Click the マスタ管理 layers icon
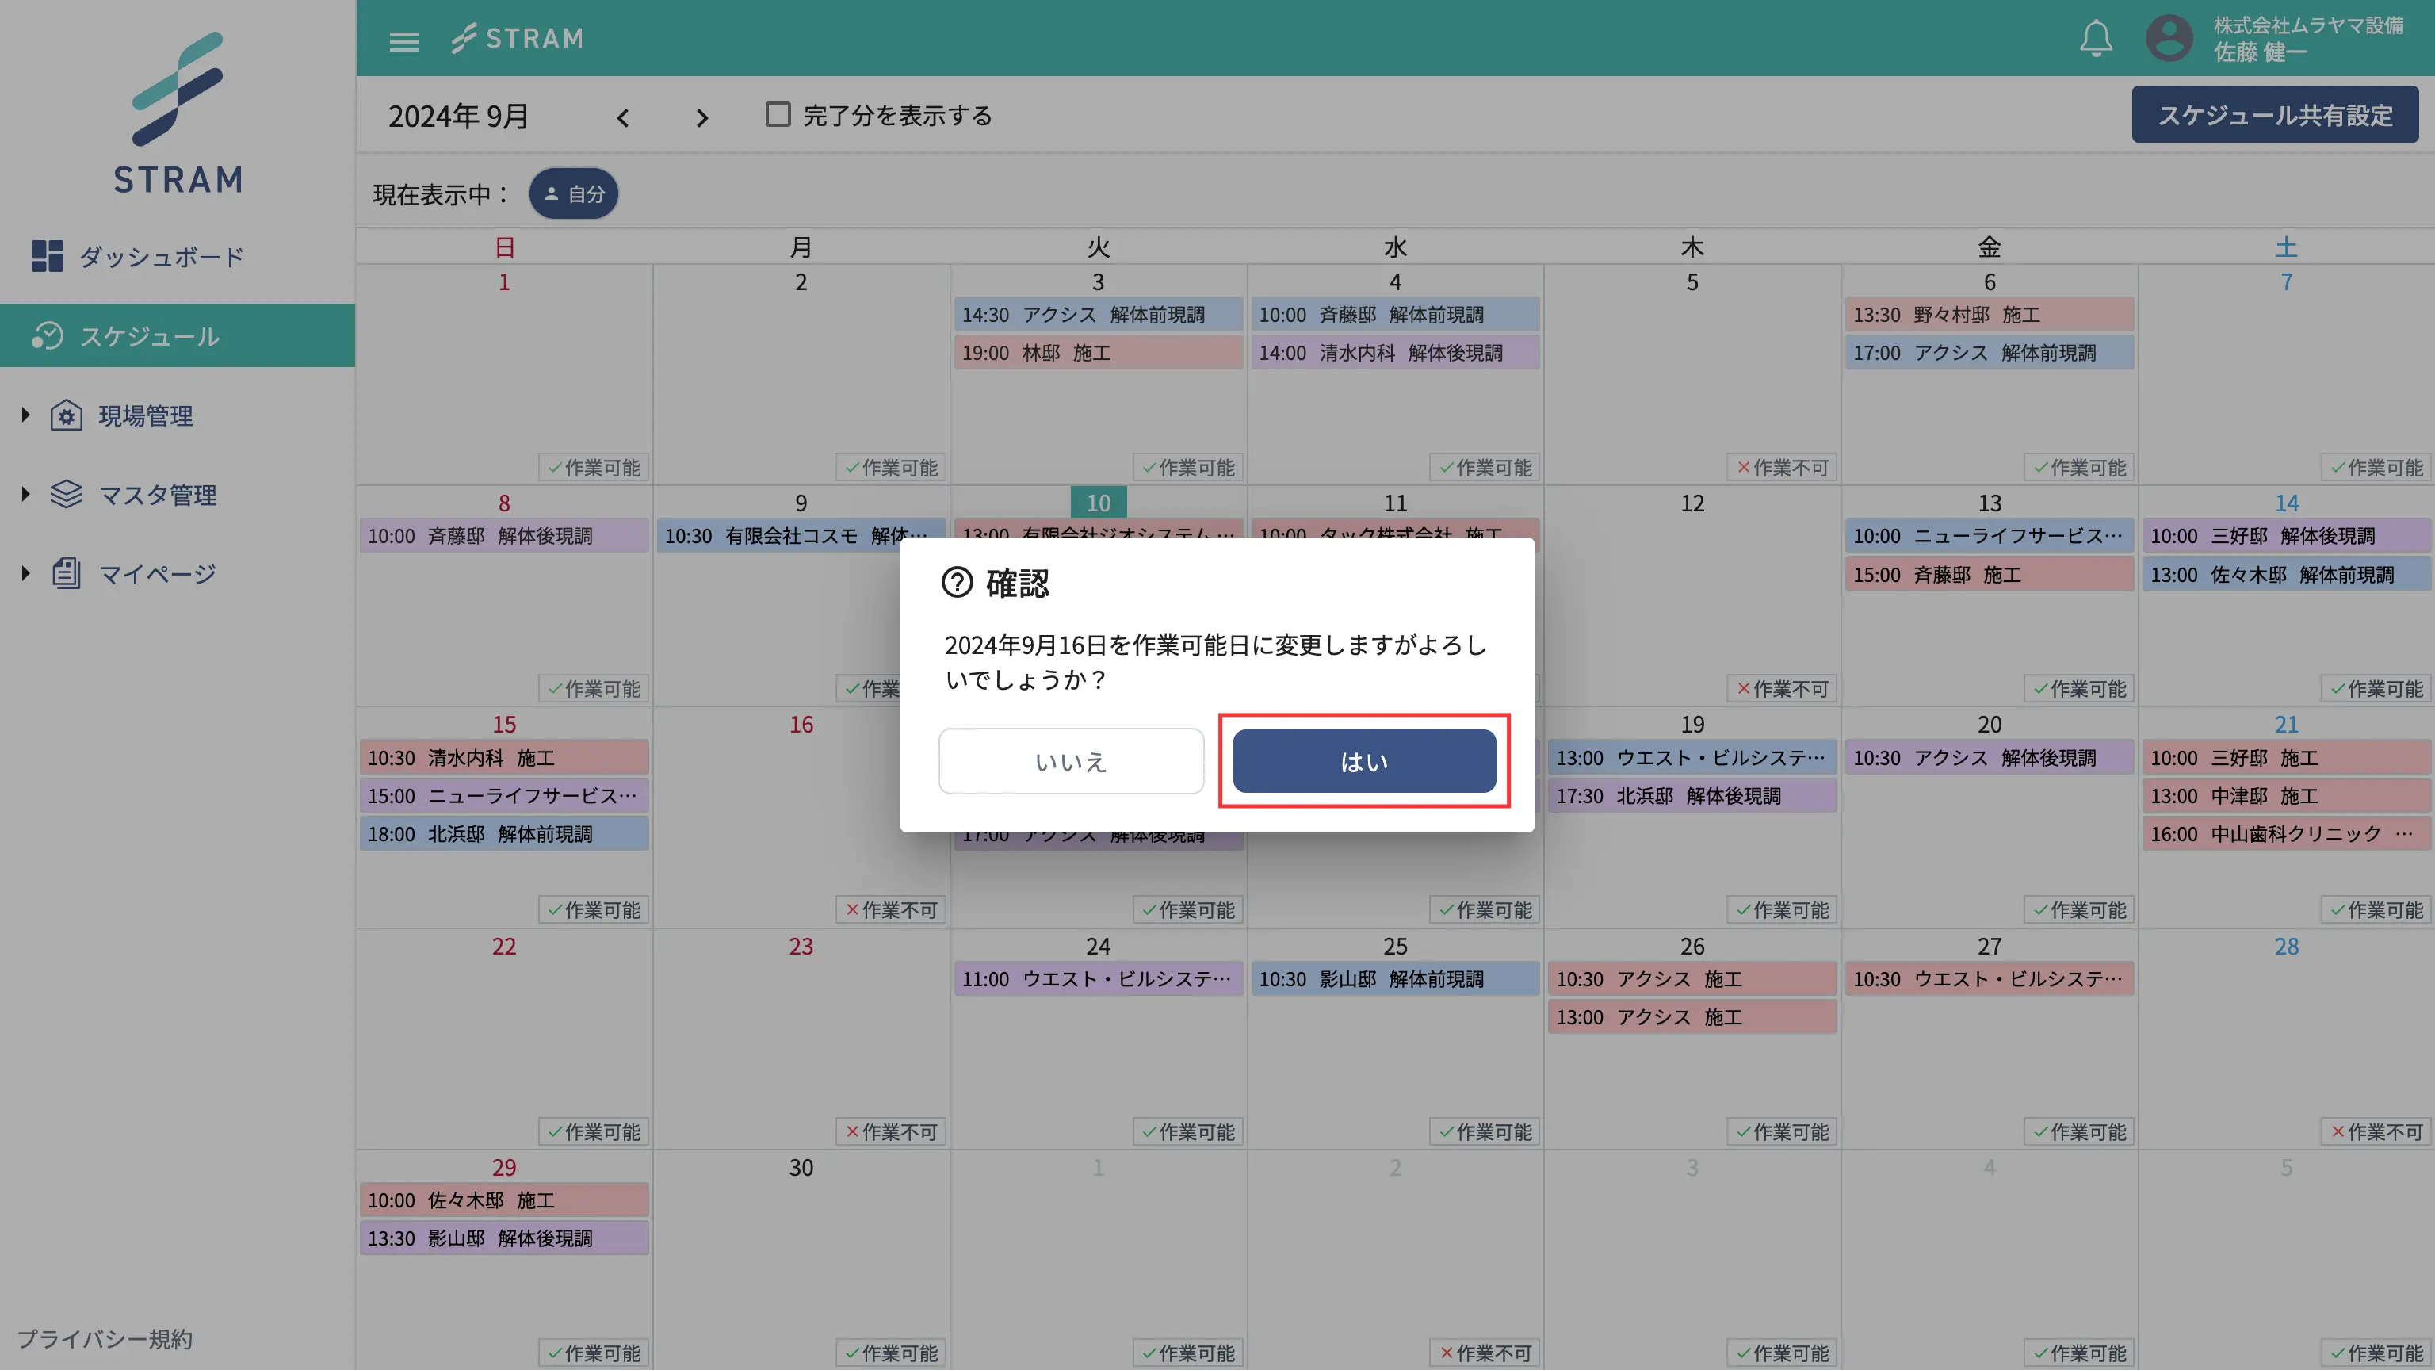The width and height of the screenshot is (2435, 1370). [66, 495]
